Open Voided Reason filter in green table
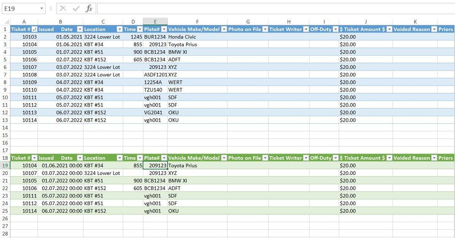Screen dimensions: 455x238 pos(434,158)
